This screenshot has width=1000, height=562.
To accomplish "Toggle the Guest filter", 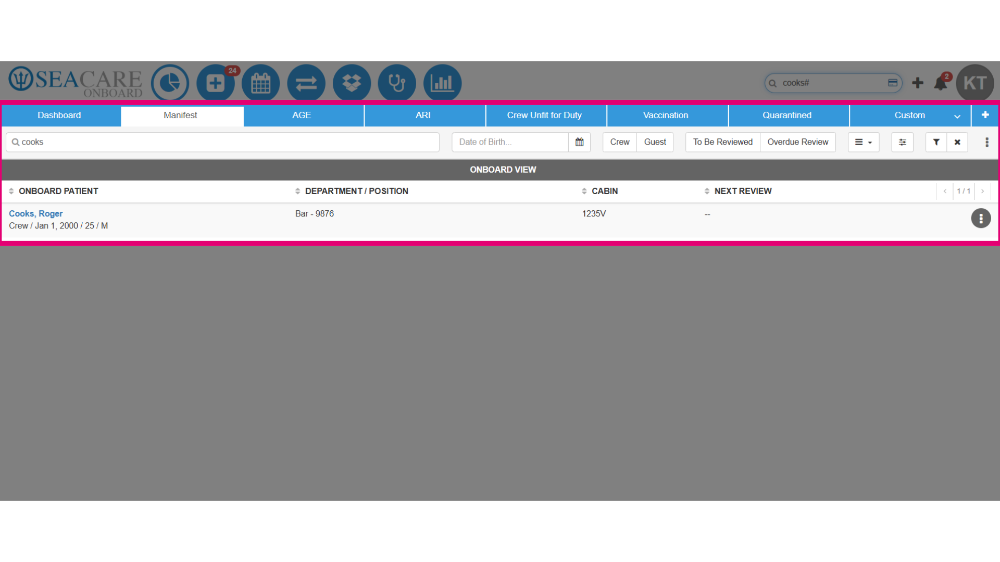I will click(x=655, y=142).
